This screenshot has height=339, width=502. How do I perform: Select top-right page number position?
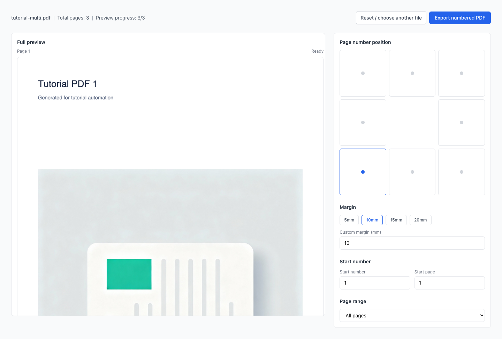(461, 73)
